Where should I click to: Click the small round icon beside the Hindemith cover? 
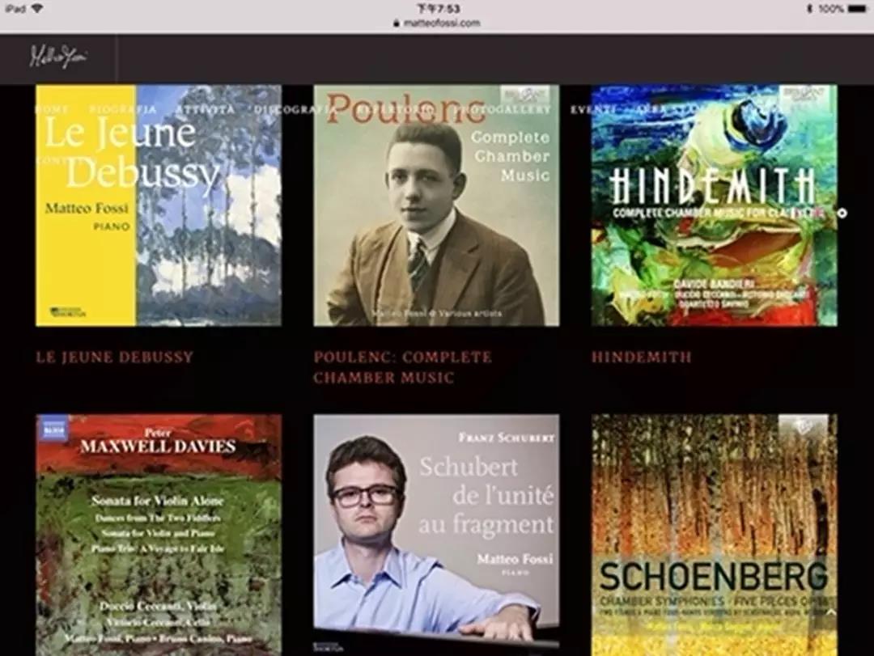point(842,213)
